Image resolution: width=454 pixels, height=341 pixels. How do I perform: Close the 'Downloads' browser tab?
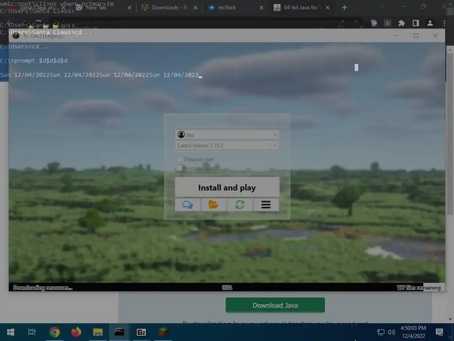196,8
